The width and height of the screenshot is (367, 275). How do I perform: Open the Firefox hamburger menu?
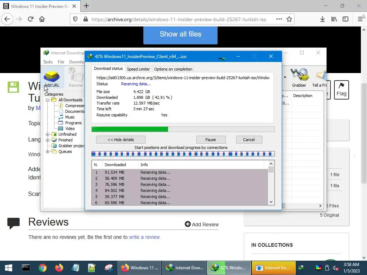coord(360,19)
